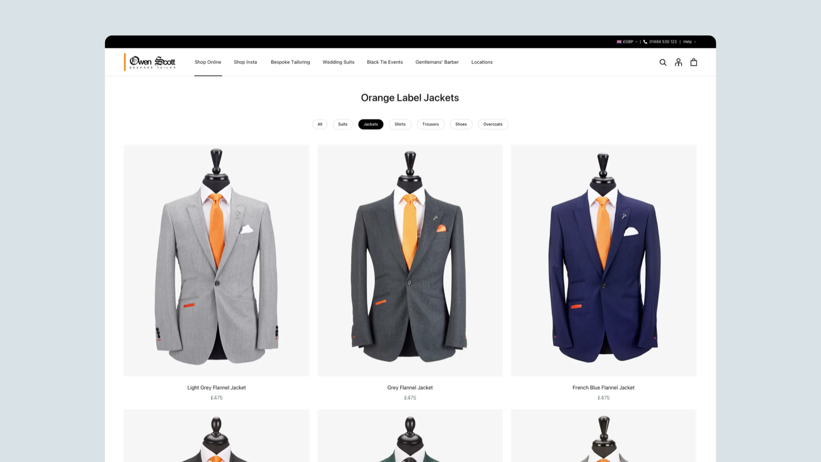Click the user account icon
Viewport: 821px width, 462px height.
[x=678, y=62]
